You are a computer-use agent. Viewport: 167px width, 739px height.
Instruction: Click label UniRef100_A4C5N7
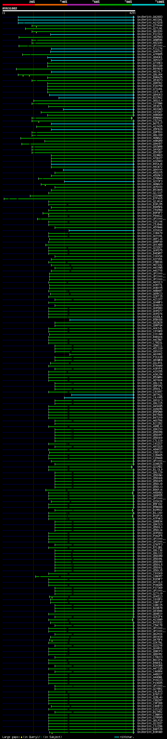pyautogui.click(x=150, y=340)
